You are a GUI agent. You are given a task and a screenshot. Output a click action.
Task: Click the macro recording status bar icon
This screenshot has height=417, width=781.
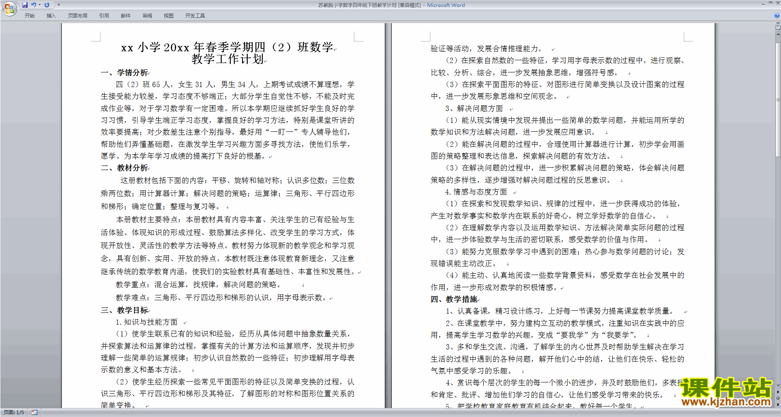tap(34, 413)
